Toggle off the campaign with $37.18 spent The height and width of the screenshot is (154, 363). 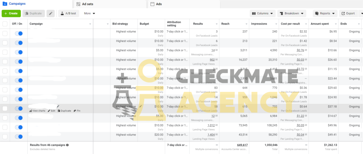coord(19,108)
